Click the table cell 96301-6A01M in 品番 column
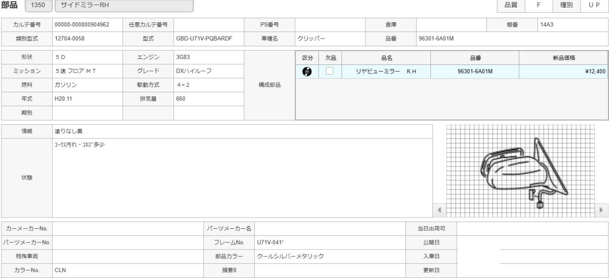Viewport: 609px width, 278px height. coord(475,72)
